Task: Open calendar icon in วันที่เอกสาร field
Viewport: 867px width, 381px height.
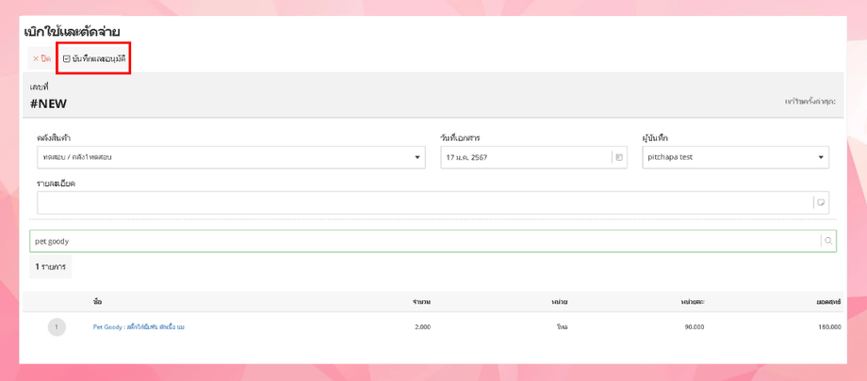Action: point(619,157)
